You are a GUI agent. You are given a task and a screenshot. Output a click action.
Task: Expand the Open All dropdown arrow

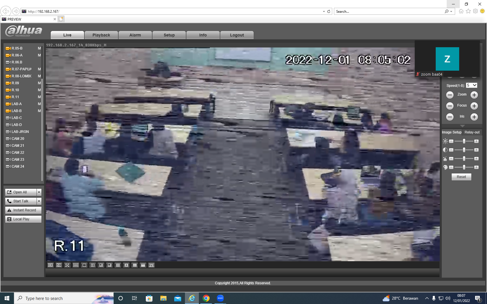39,192
